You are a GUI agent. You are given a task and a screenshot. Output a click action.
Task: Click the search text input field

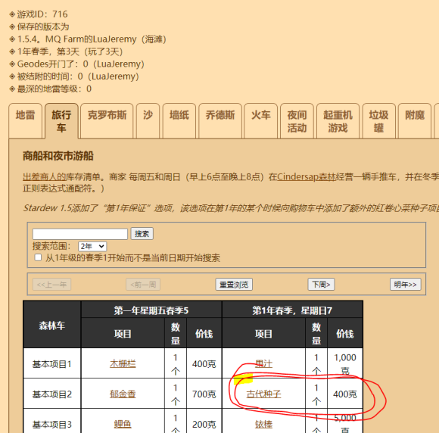coord(80,234)
